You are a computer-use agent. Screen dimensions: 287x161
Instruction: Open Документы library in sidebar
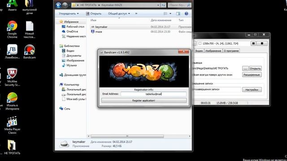[74, 55]
